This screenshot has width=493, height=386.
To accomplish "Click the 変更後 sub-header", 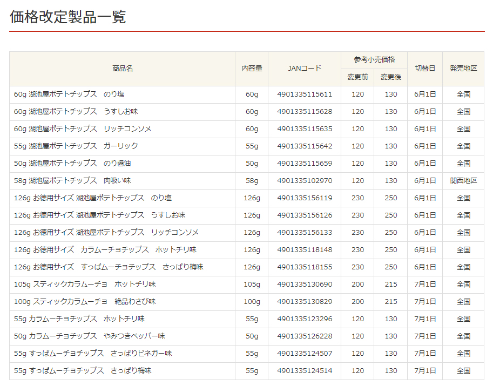I will tap(391, 77).
